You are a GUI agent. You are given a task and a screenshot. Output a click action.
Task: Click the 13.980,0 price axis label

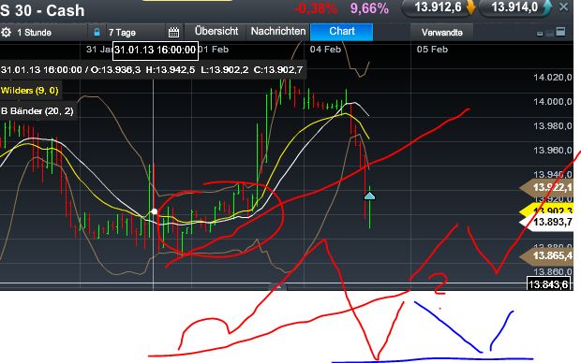553,126
